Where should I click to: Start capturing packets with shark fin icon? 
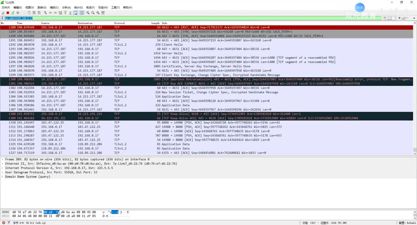coord(3,13)
